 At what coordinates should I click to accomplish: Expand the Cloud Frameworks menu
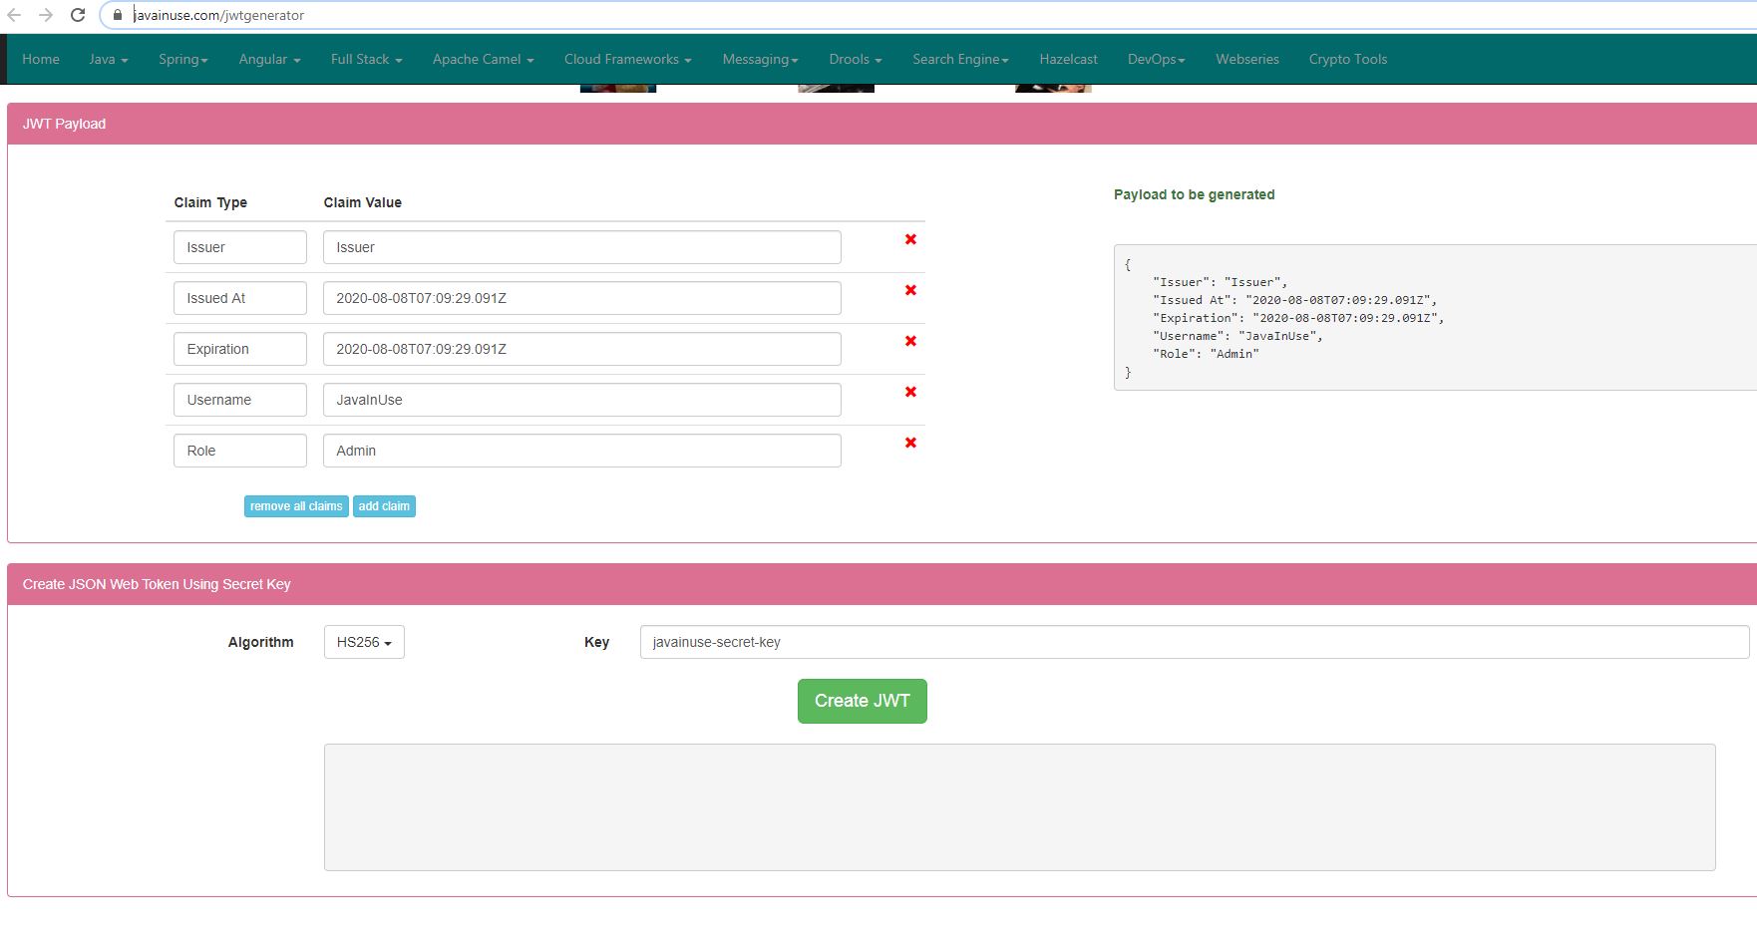pyautogui.click(x=627, y=59)
